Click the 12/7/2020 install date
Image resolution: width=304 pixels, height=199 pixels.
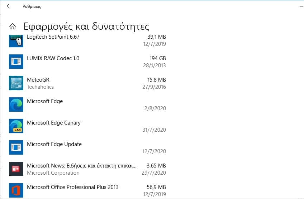click(x=154, y=151)
